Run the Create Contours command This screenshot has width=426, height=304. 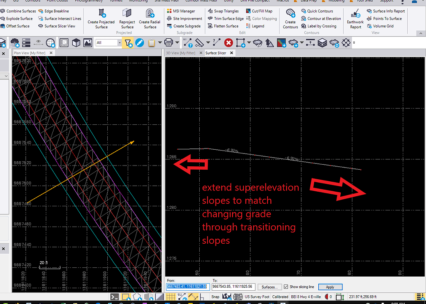tap(290, 18)
